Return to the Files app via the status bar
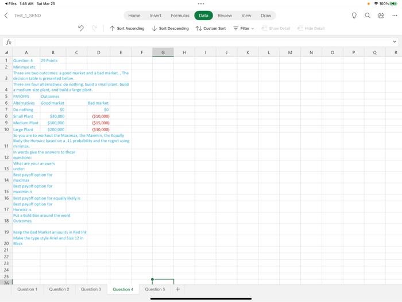Viewport: 402px width, 302px height. (10, 3)
